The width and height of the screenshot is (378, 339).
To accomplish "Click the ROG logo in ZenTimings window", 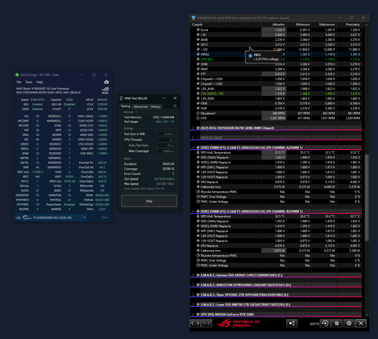I will [105, 90].
